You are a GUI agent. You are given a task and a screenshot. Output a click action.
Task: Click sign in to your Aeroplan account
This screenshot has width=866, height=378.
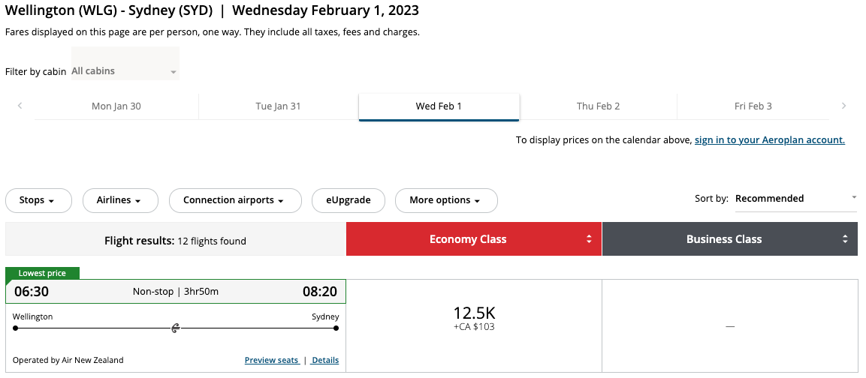pos(769,140)
